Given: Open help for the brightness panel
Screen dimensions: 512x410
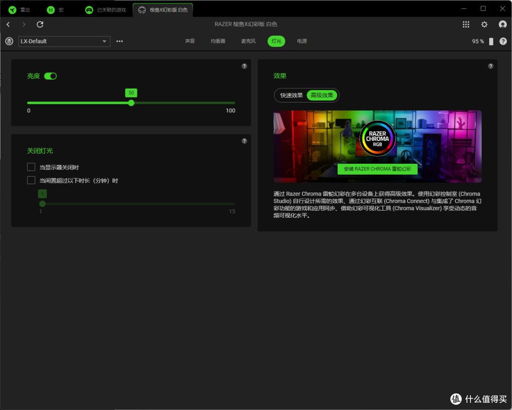Looking at the screenshot, I should pyautogui.click(x=244, y=66).
